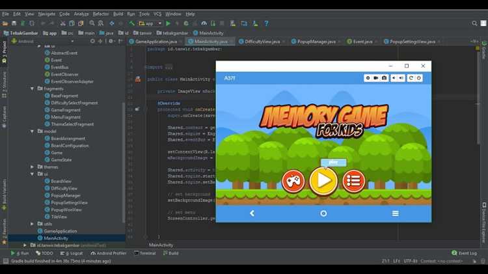Click the red list icon in the game
Viewport: 488px width, 274px height.
353,180
